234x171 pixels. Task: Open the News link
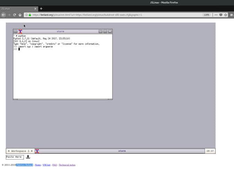coord(38,165)
